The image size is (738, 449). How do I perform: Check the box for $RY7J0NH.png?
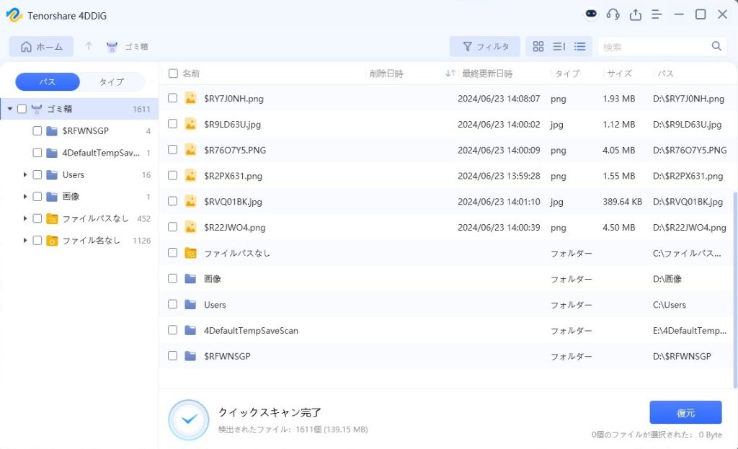point(173,98)
